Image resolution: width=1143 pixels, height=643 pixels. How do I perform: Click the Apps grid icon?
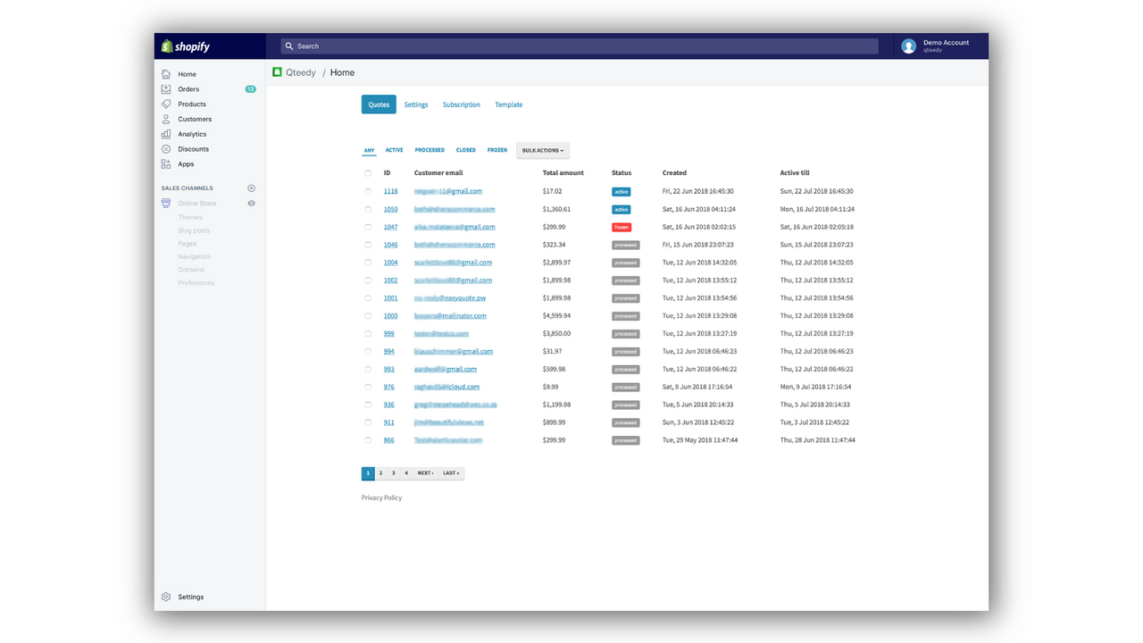click(166, 164)
